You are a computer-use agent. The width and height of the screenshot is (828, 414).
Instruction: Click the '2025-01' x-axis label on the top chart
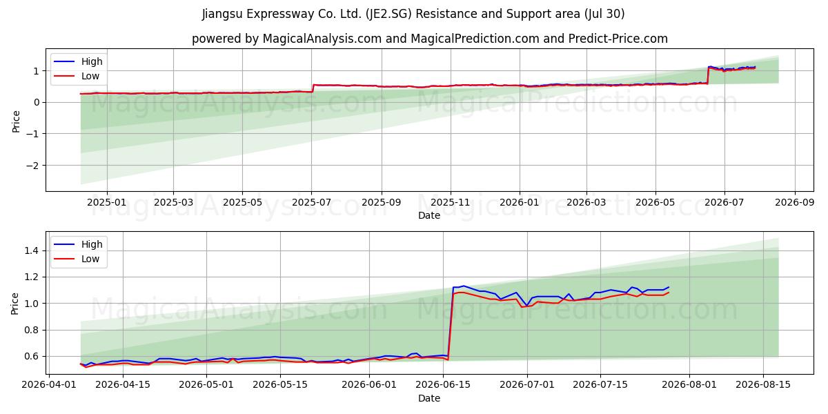pos(106,204)
